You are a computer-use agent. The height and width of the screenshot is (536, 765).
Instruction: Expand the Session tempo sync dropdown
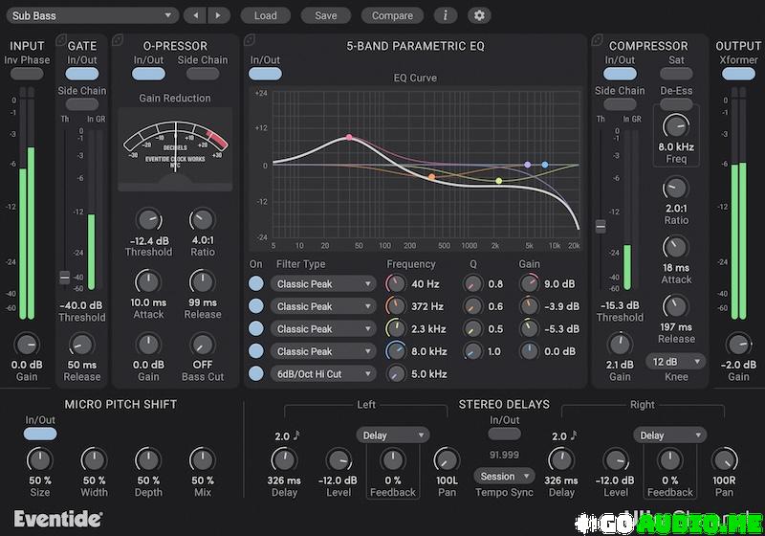click(504, 476)
